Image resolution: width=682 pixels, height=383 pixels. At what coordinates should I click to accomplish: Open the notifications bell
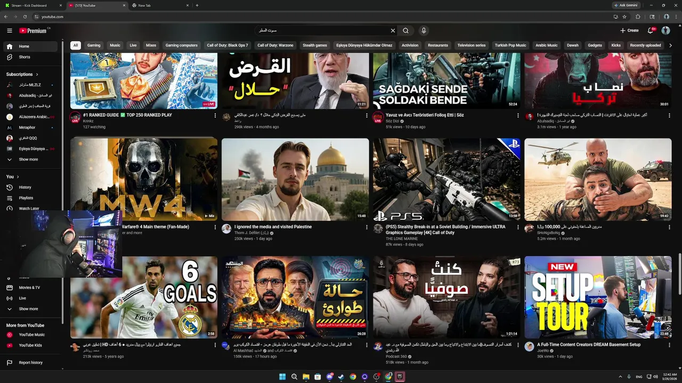[650, 30]
